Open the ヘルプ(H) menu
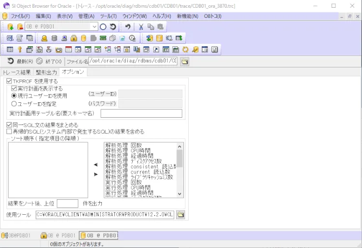 point(162,16)
